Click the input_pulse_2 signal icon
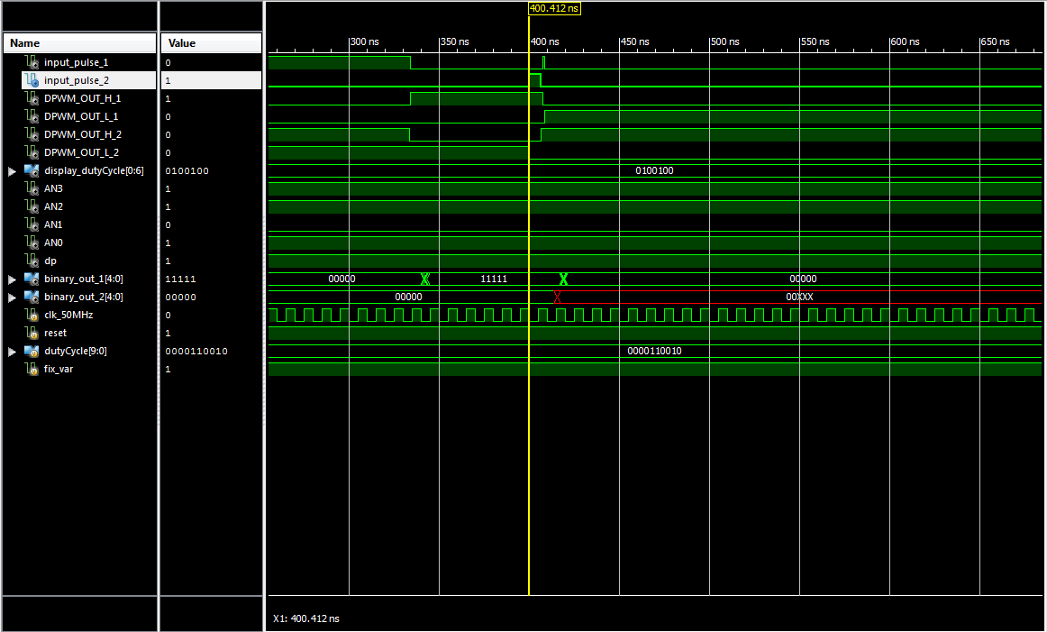 (32, 80)
